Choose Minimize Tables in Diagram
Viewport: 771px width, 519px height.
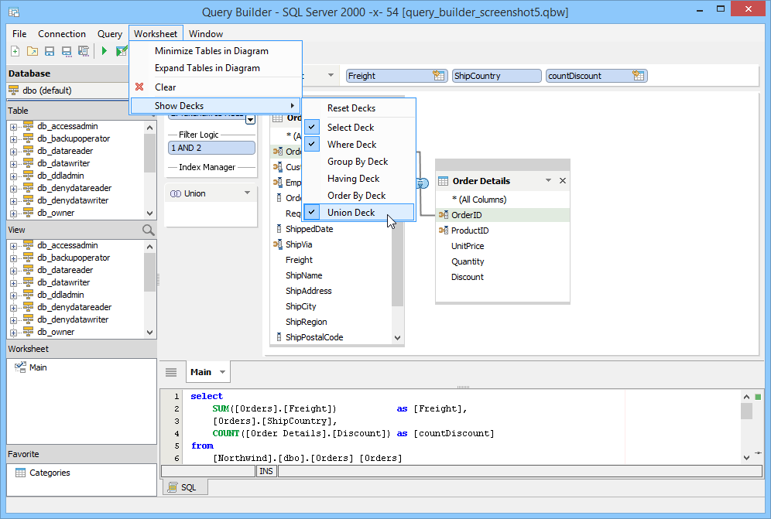click(211, 51)
